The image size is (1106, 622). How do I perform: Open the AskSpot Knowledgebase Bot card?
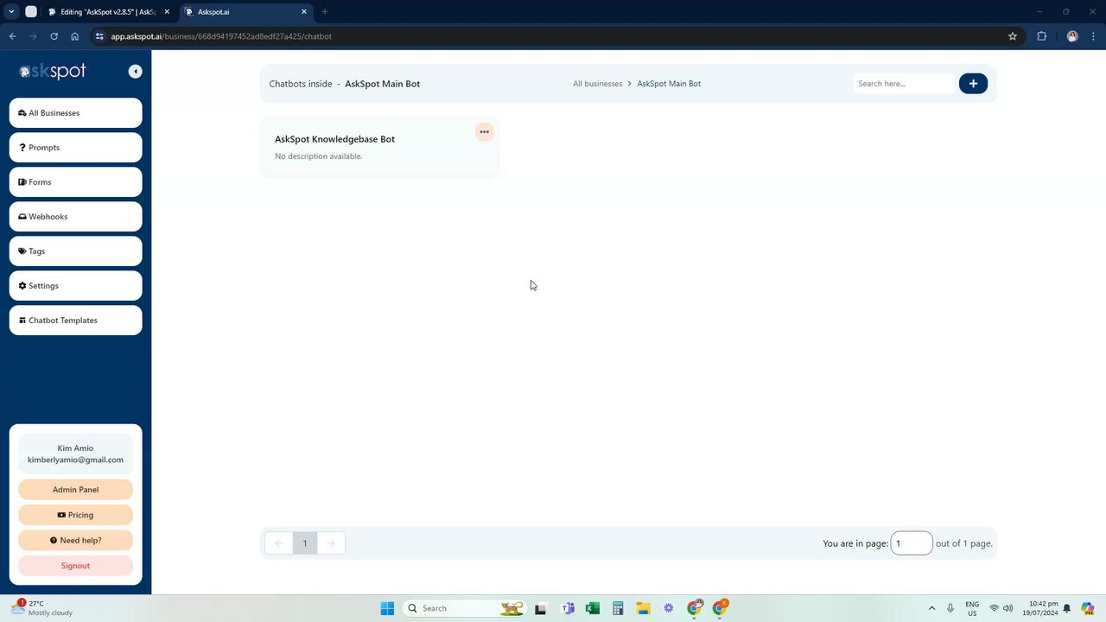click(x=379, y=147)
